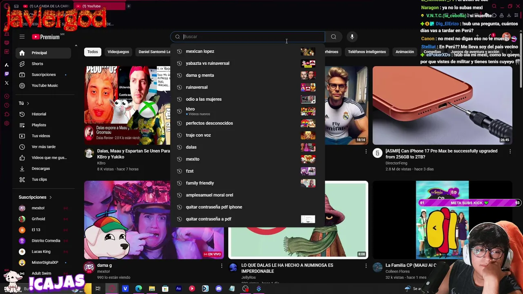Open the YouTube account avatar menu
The image size is (523, 294).
pyautogui.click(x=507, y=37)
